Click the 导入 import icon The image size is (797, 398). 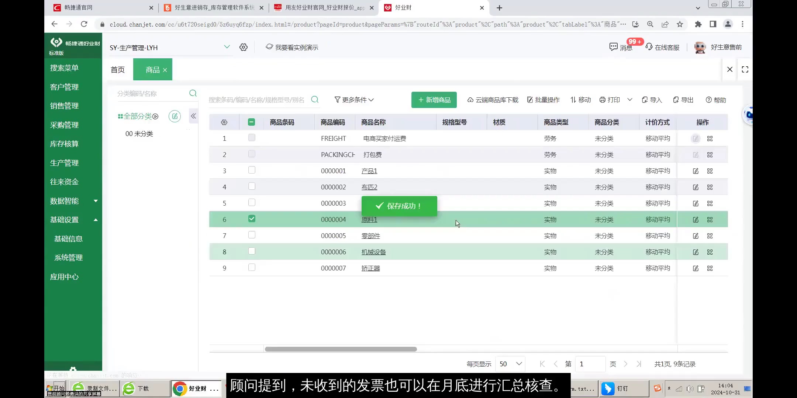tap(652, 100)
